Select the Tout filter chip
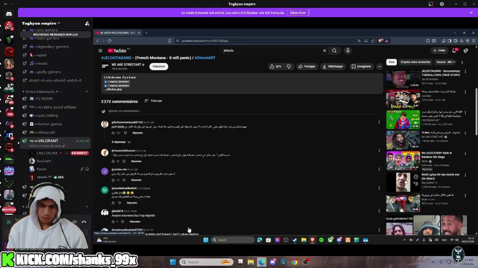 click(391, 62)
